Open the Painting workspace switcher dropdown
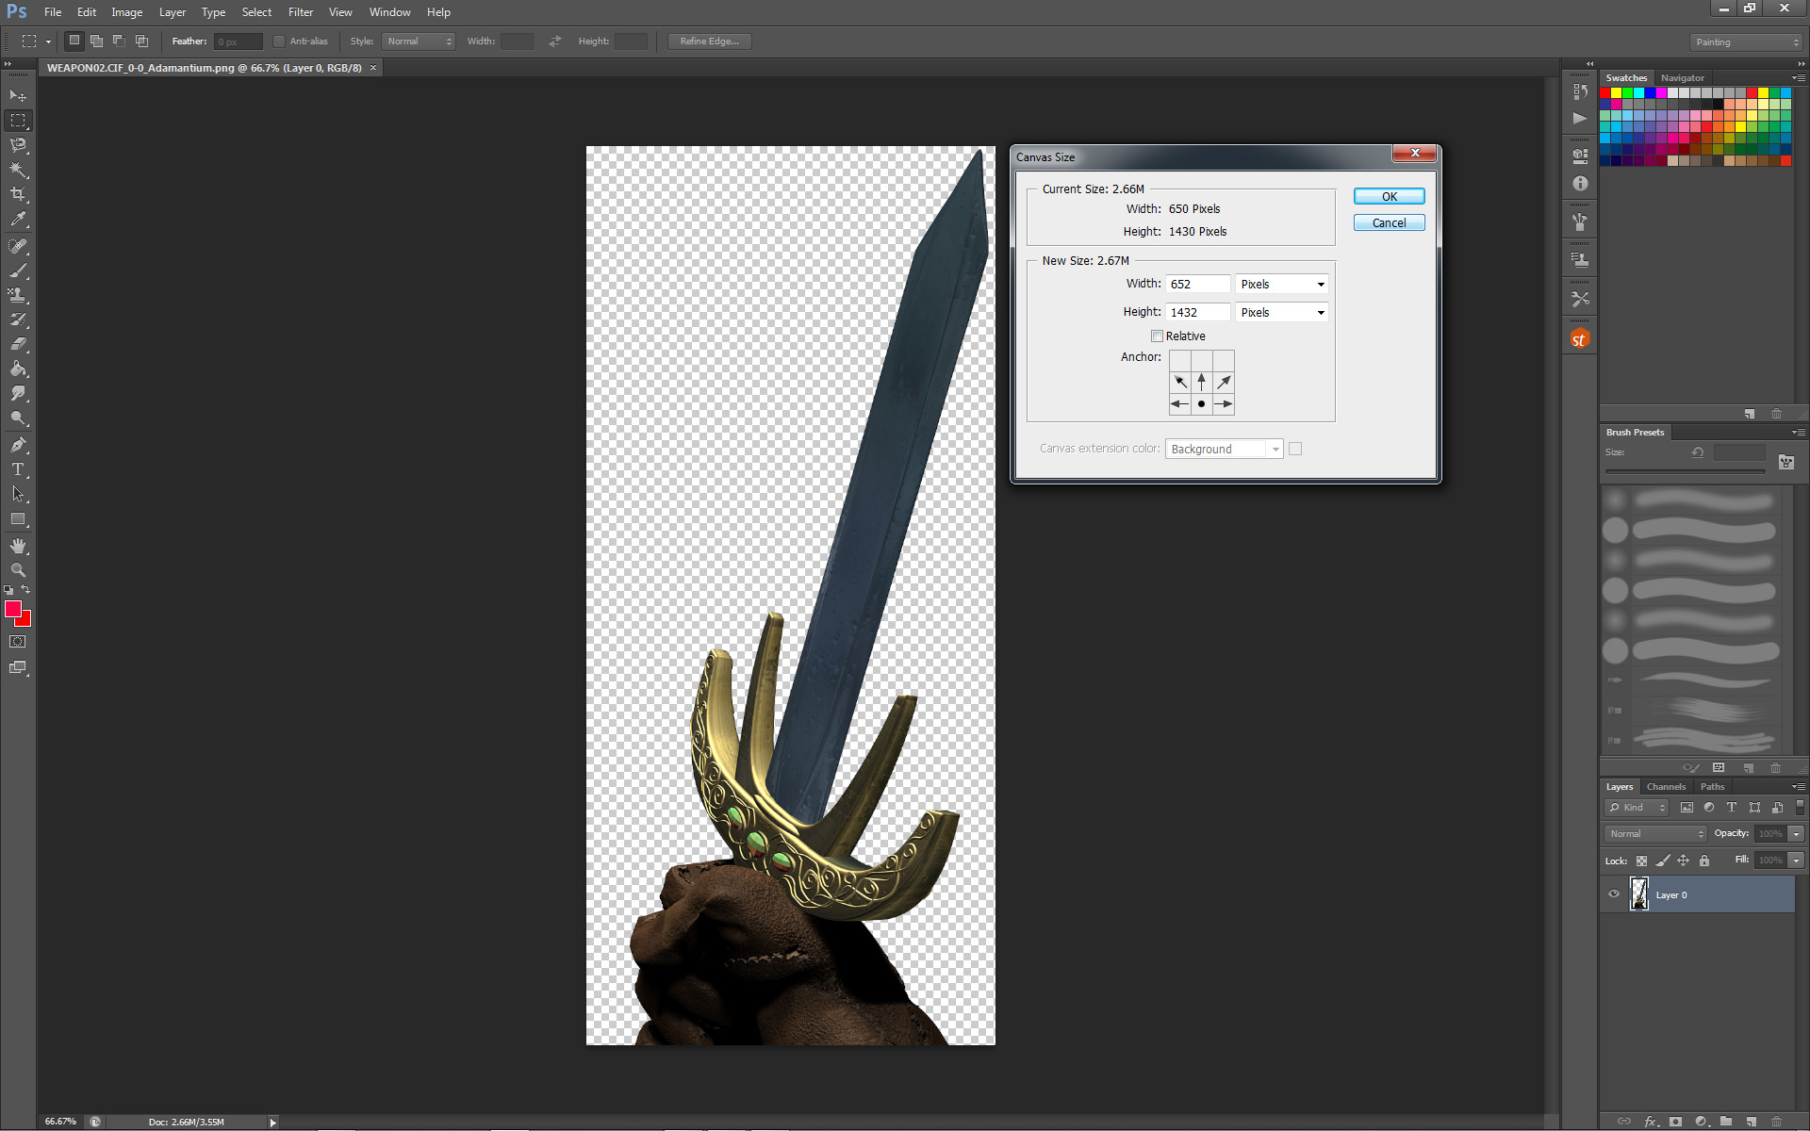Screen dimensions: 1810x1131 [1746, 42]
